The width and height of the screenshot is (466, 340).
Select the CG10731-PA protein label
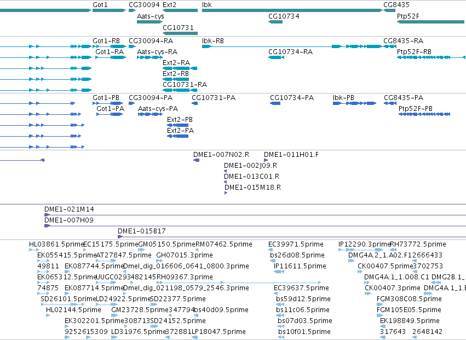(x=214, y=98)
